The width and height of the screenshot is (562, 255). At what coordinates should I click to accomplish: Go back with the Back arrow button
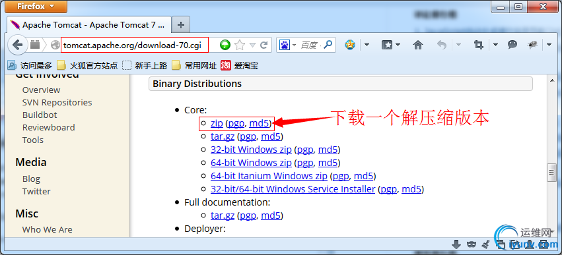click(x=17, y=45)
